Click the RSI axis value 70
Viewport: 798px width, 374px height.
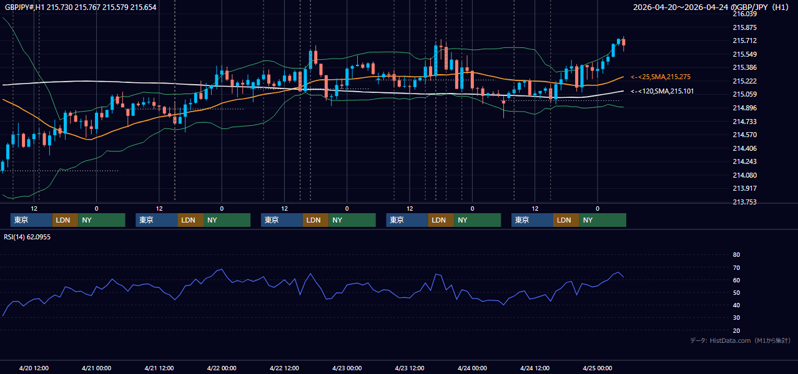[x=736, y=267]
